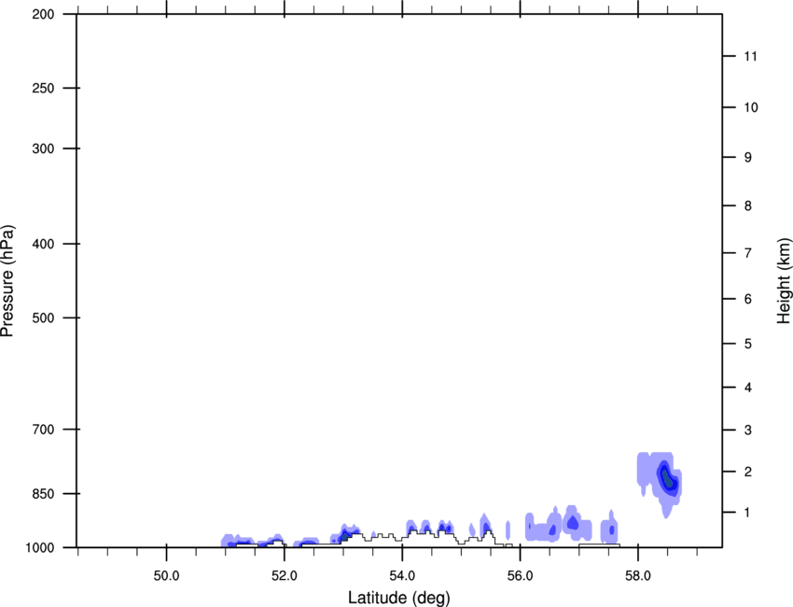Image resolution: width=793 pixels, height=607 pixels.
Task: Click the 1 km height tick label
Action: click(748, 513)
